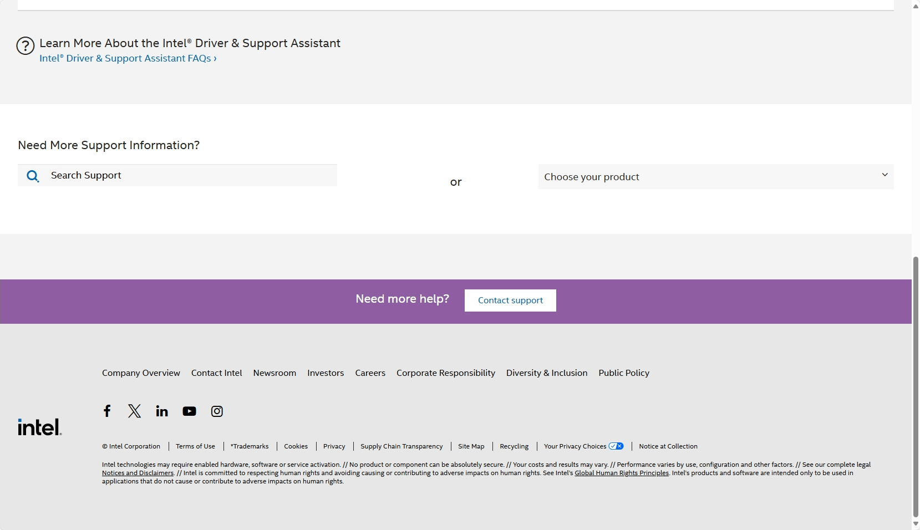This screenshot has width=920, height=530.
Task: Click the Need more help? text
Action: (403, 299)
